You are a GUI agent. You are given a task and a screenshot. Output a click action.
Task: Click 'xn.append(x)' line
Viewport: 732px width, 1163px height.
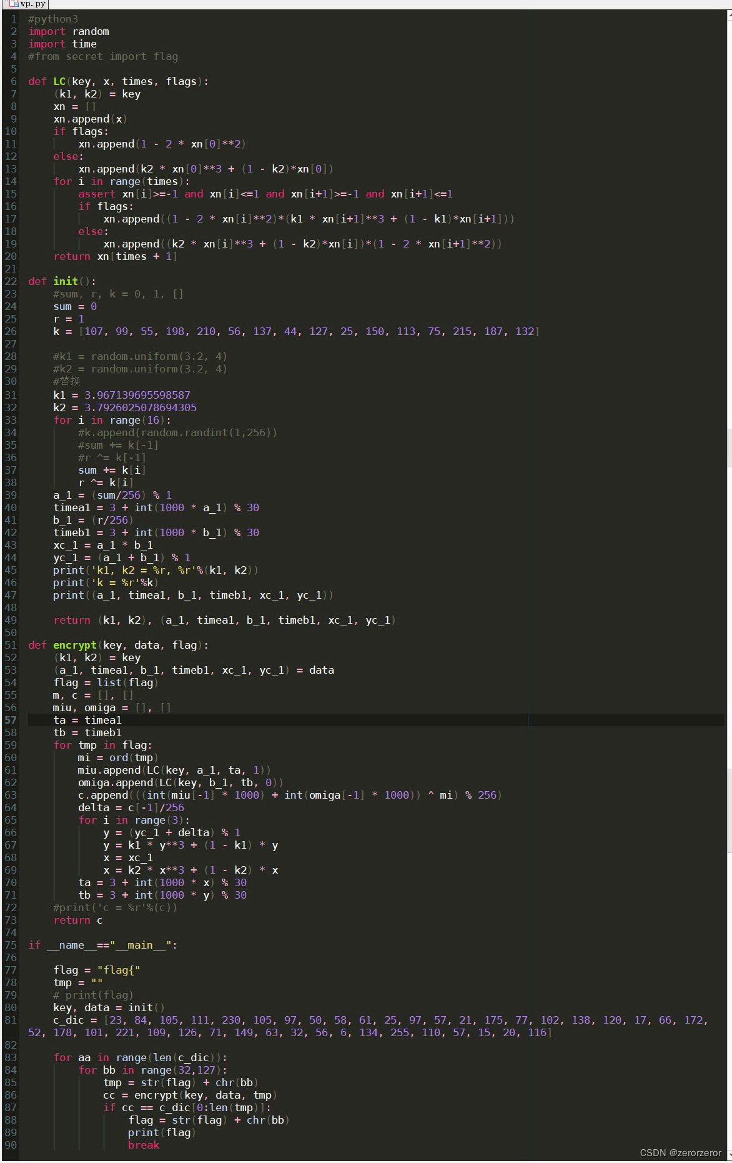coord(91,119)
